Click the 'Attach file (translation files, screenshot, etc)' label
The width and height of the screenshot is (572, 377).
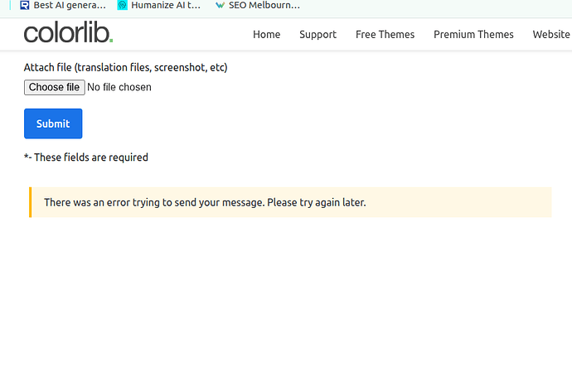point(125,67)
